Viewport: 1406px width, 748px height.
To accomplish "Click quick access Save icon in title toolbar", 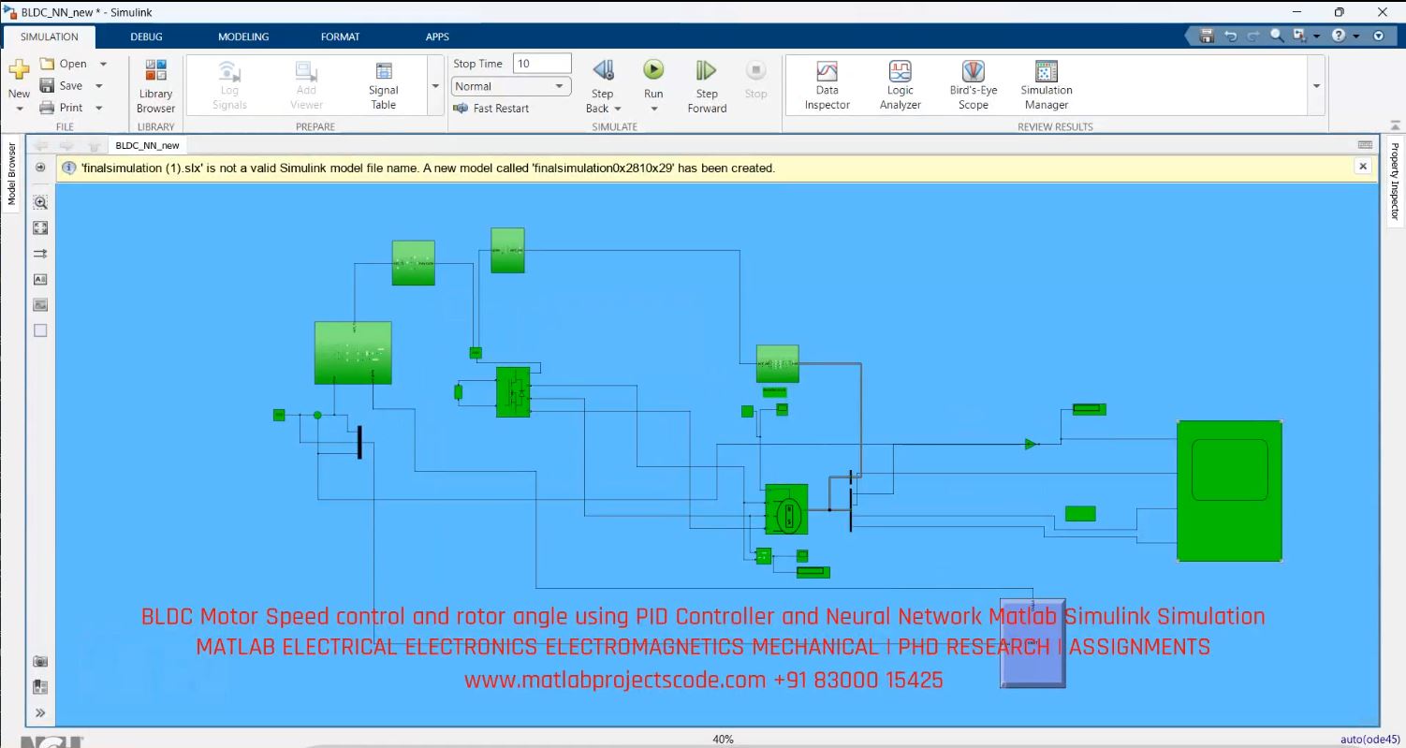I will pyautogui.click(x=1207, y=36).
